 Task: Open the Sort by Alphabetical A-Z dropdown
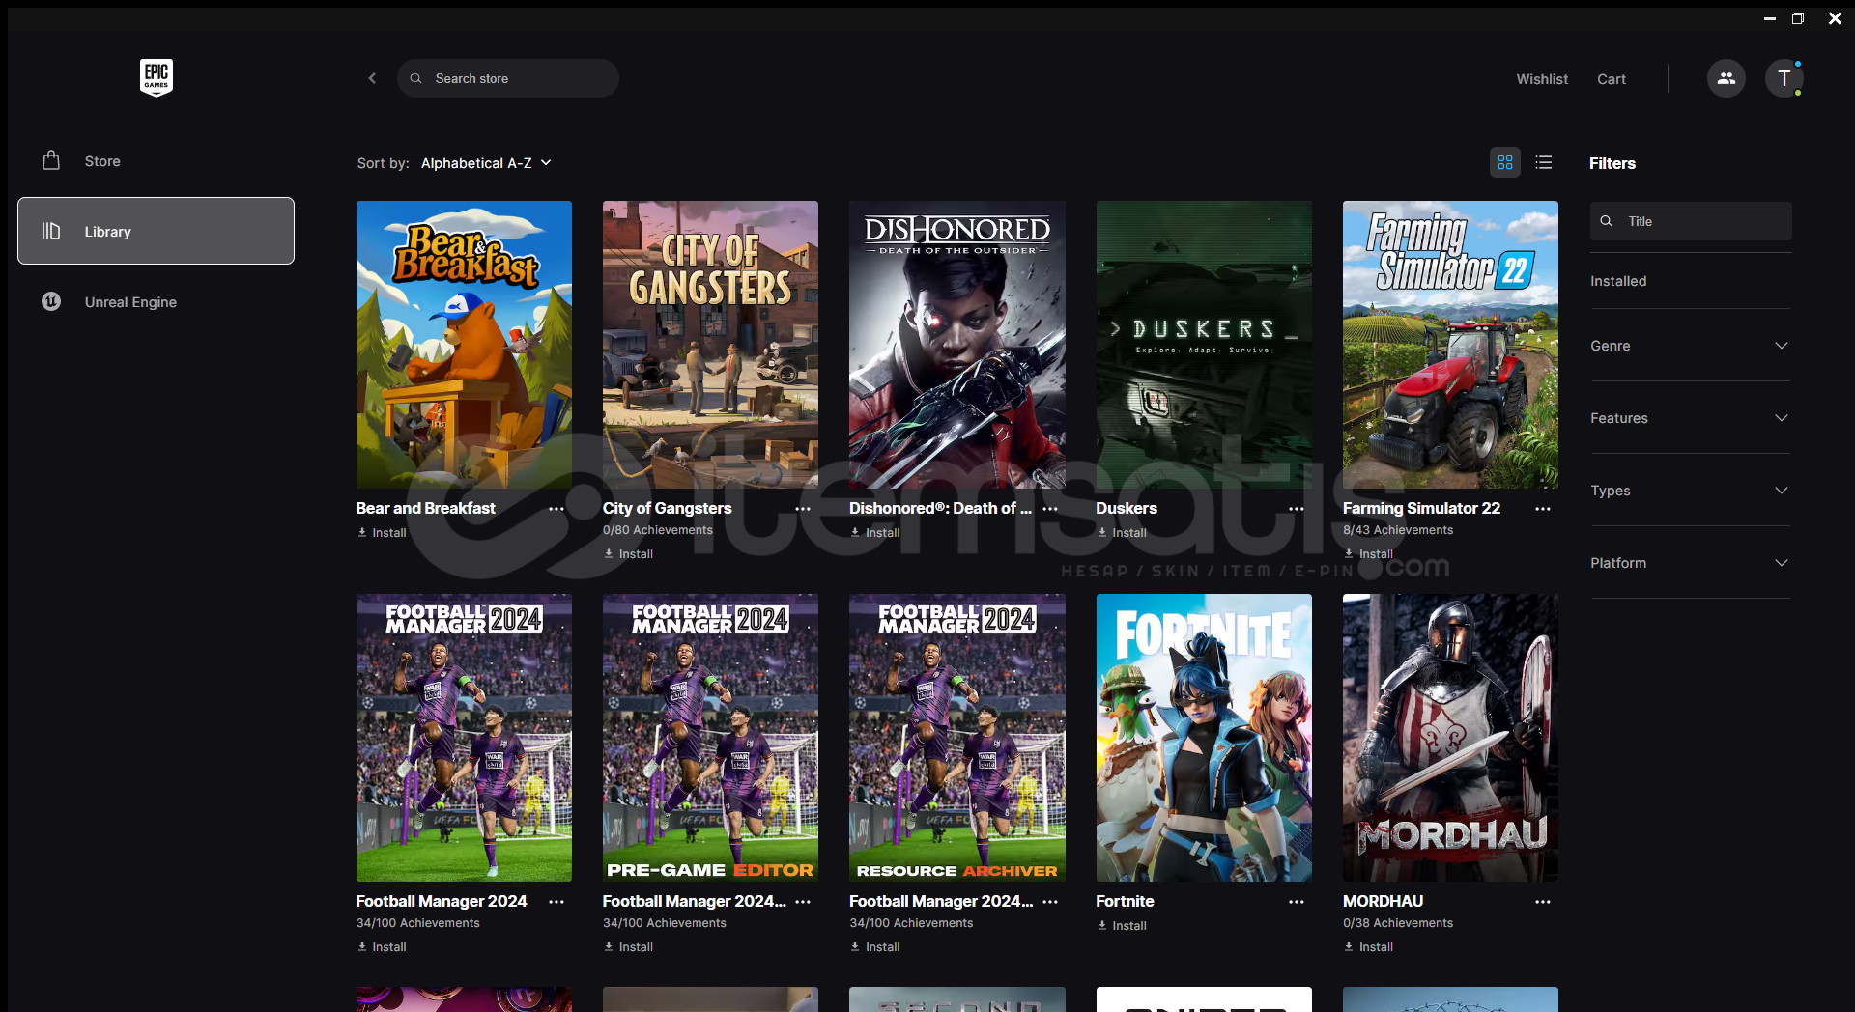tap(486, 163)
